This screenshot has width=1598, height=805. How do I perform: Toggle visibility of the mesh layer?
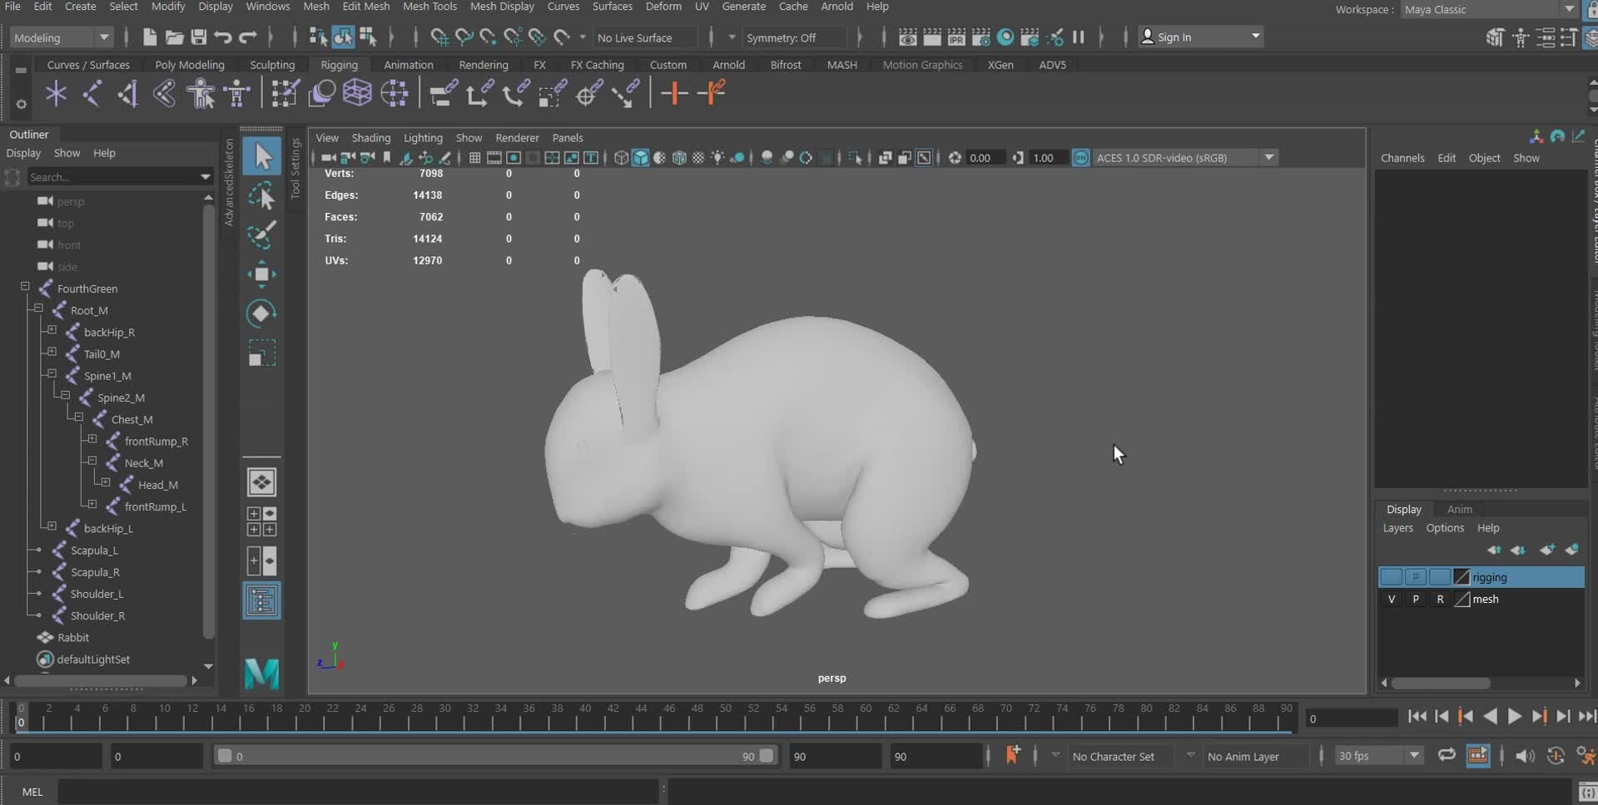tap(1391, 600)
